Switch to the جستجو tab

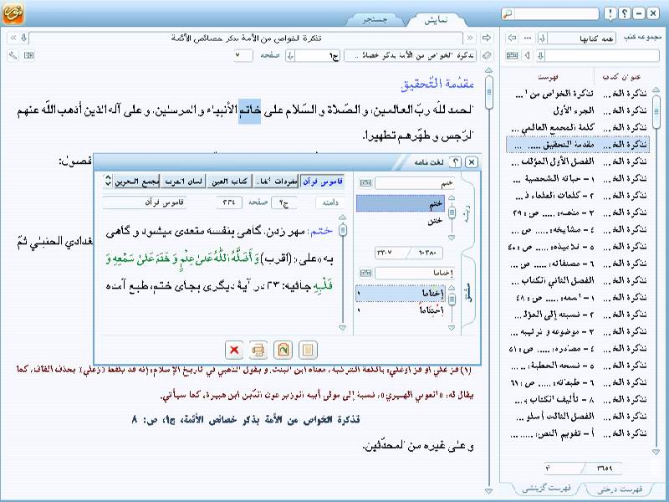tap(375, 20)
